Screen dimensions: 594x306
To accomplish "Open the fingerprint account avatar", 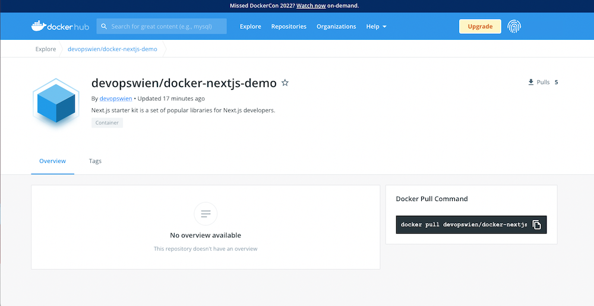I will coord(514,27).
